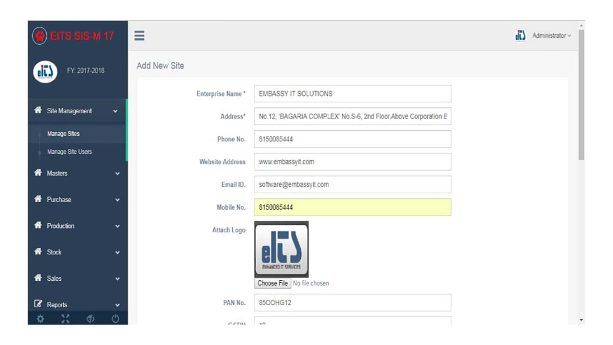Open settings gear in sidebar footer
Screen dimensions: 613x345
(40, 319)
